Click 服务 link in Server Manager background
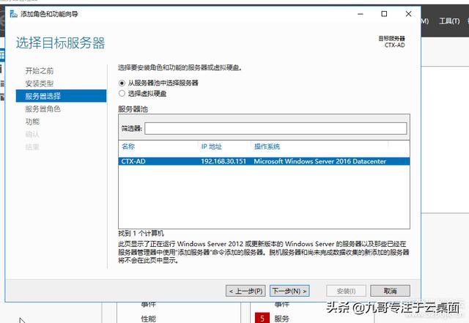The width and height of the screenshot is (469, 323). (x=281, y=319)
